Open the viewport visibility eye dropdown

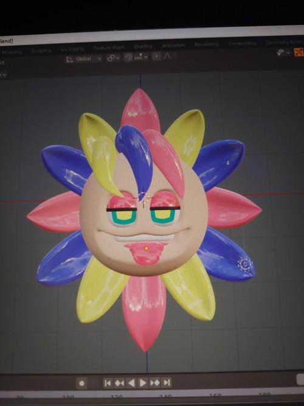pos(283,52)
